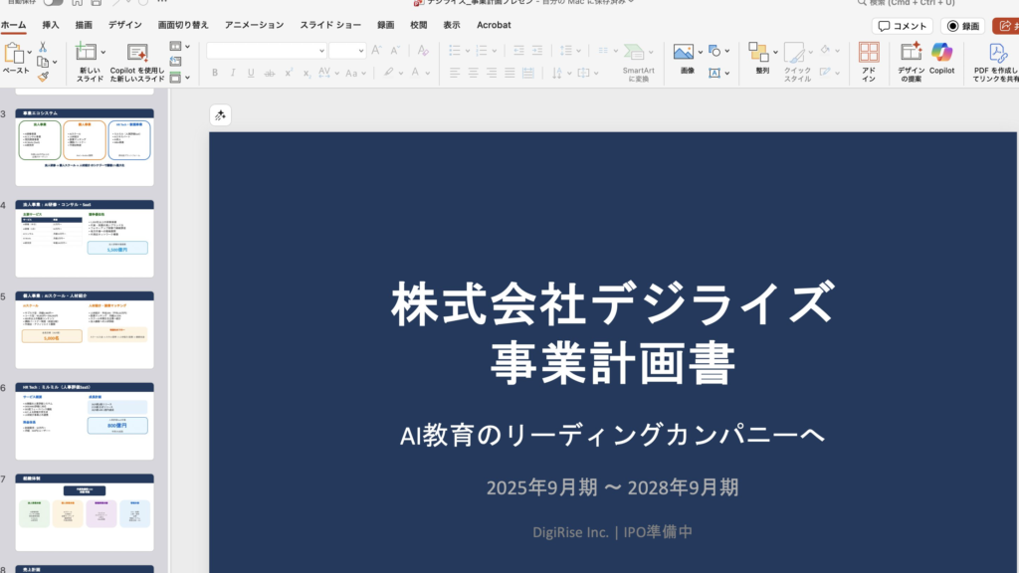
Task: Select slide 5 thumbnail in the panel
Action: tap(85, 329)
